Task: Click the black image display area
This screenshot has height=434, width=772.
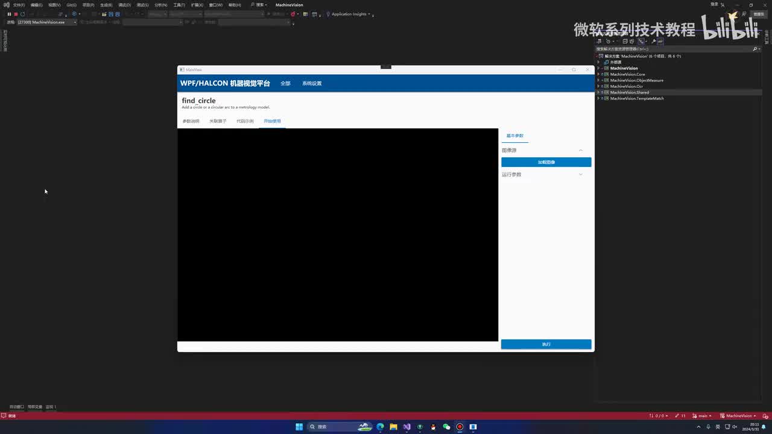Action: (338, 234)
